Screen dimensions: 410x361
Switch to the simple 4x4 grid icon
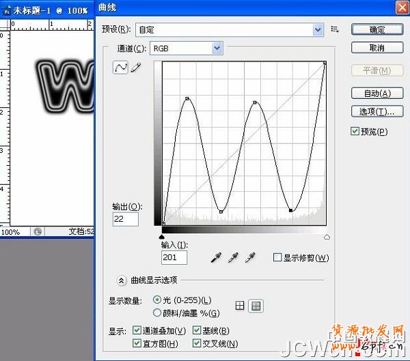point(241,306)
